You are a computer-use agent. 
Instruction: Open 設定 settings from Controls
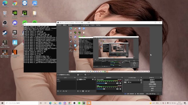pos(152,88)
